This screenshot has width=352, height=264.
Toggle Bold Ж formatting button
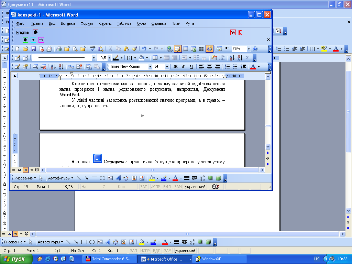pyautogui.click(x=176, y=66)
